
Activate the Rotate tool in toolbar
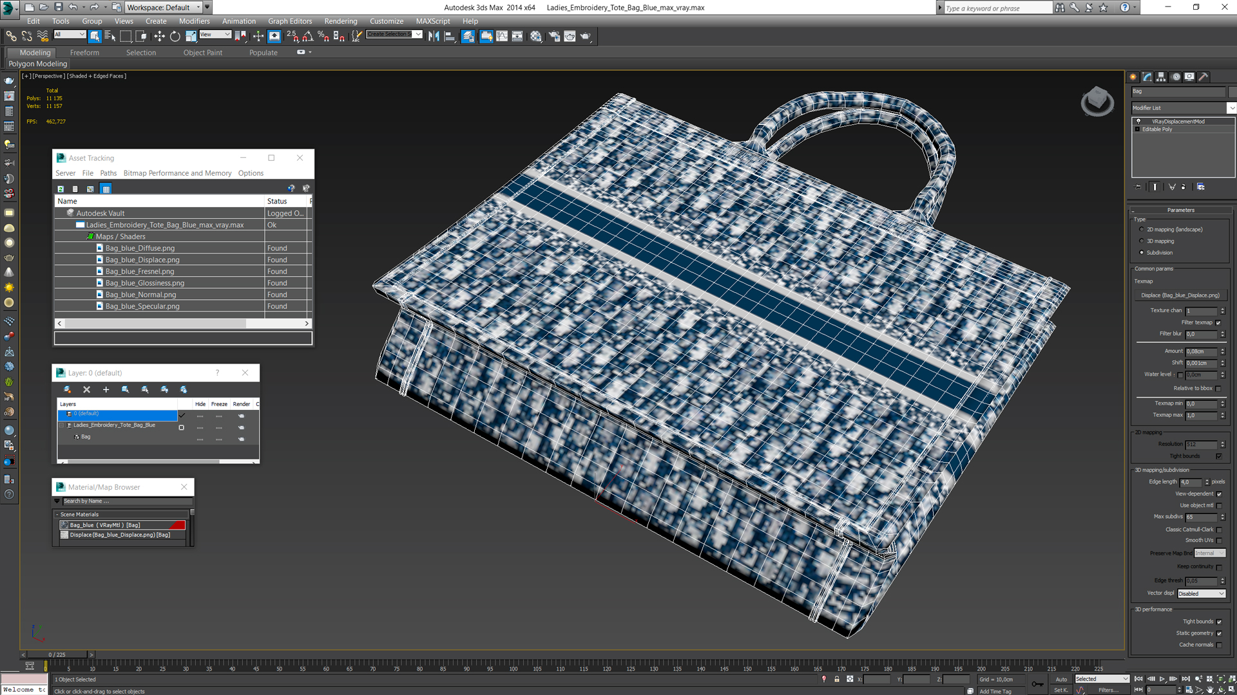coord(175,37)
